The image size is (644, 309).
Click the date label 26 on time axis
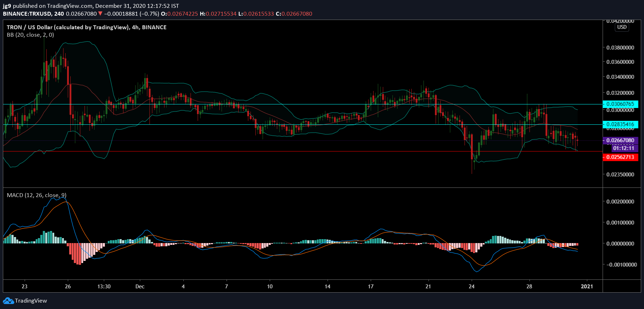(68, 287)
